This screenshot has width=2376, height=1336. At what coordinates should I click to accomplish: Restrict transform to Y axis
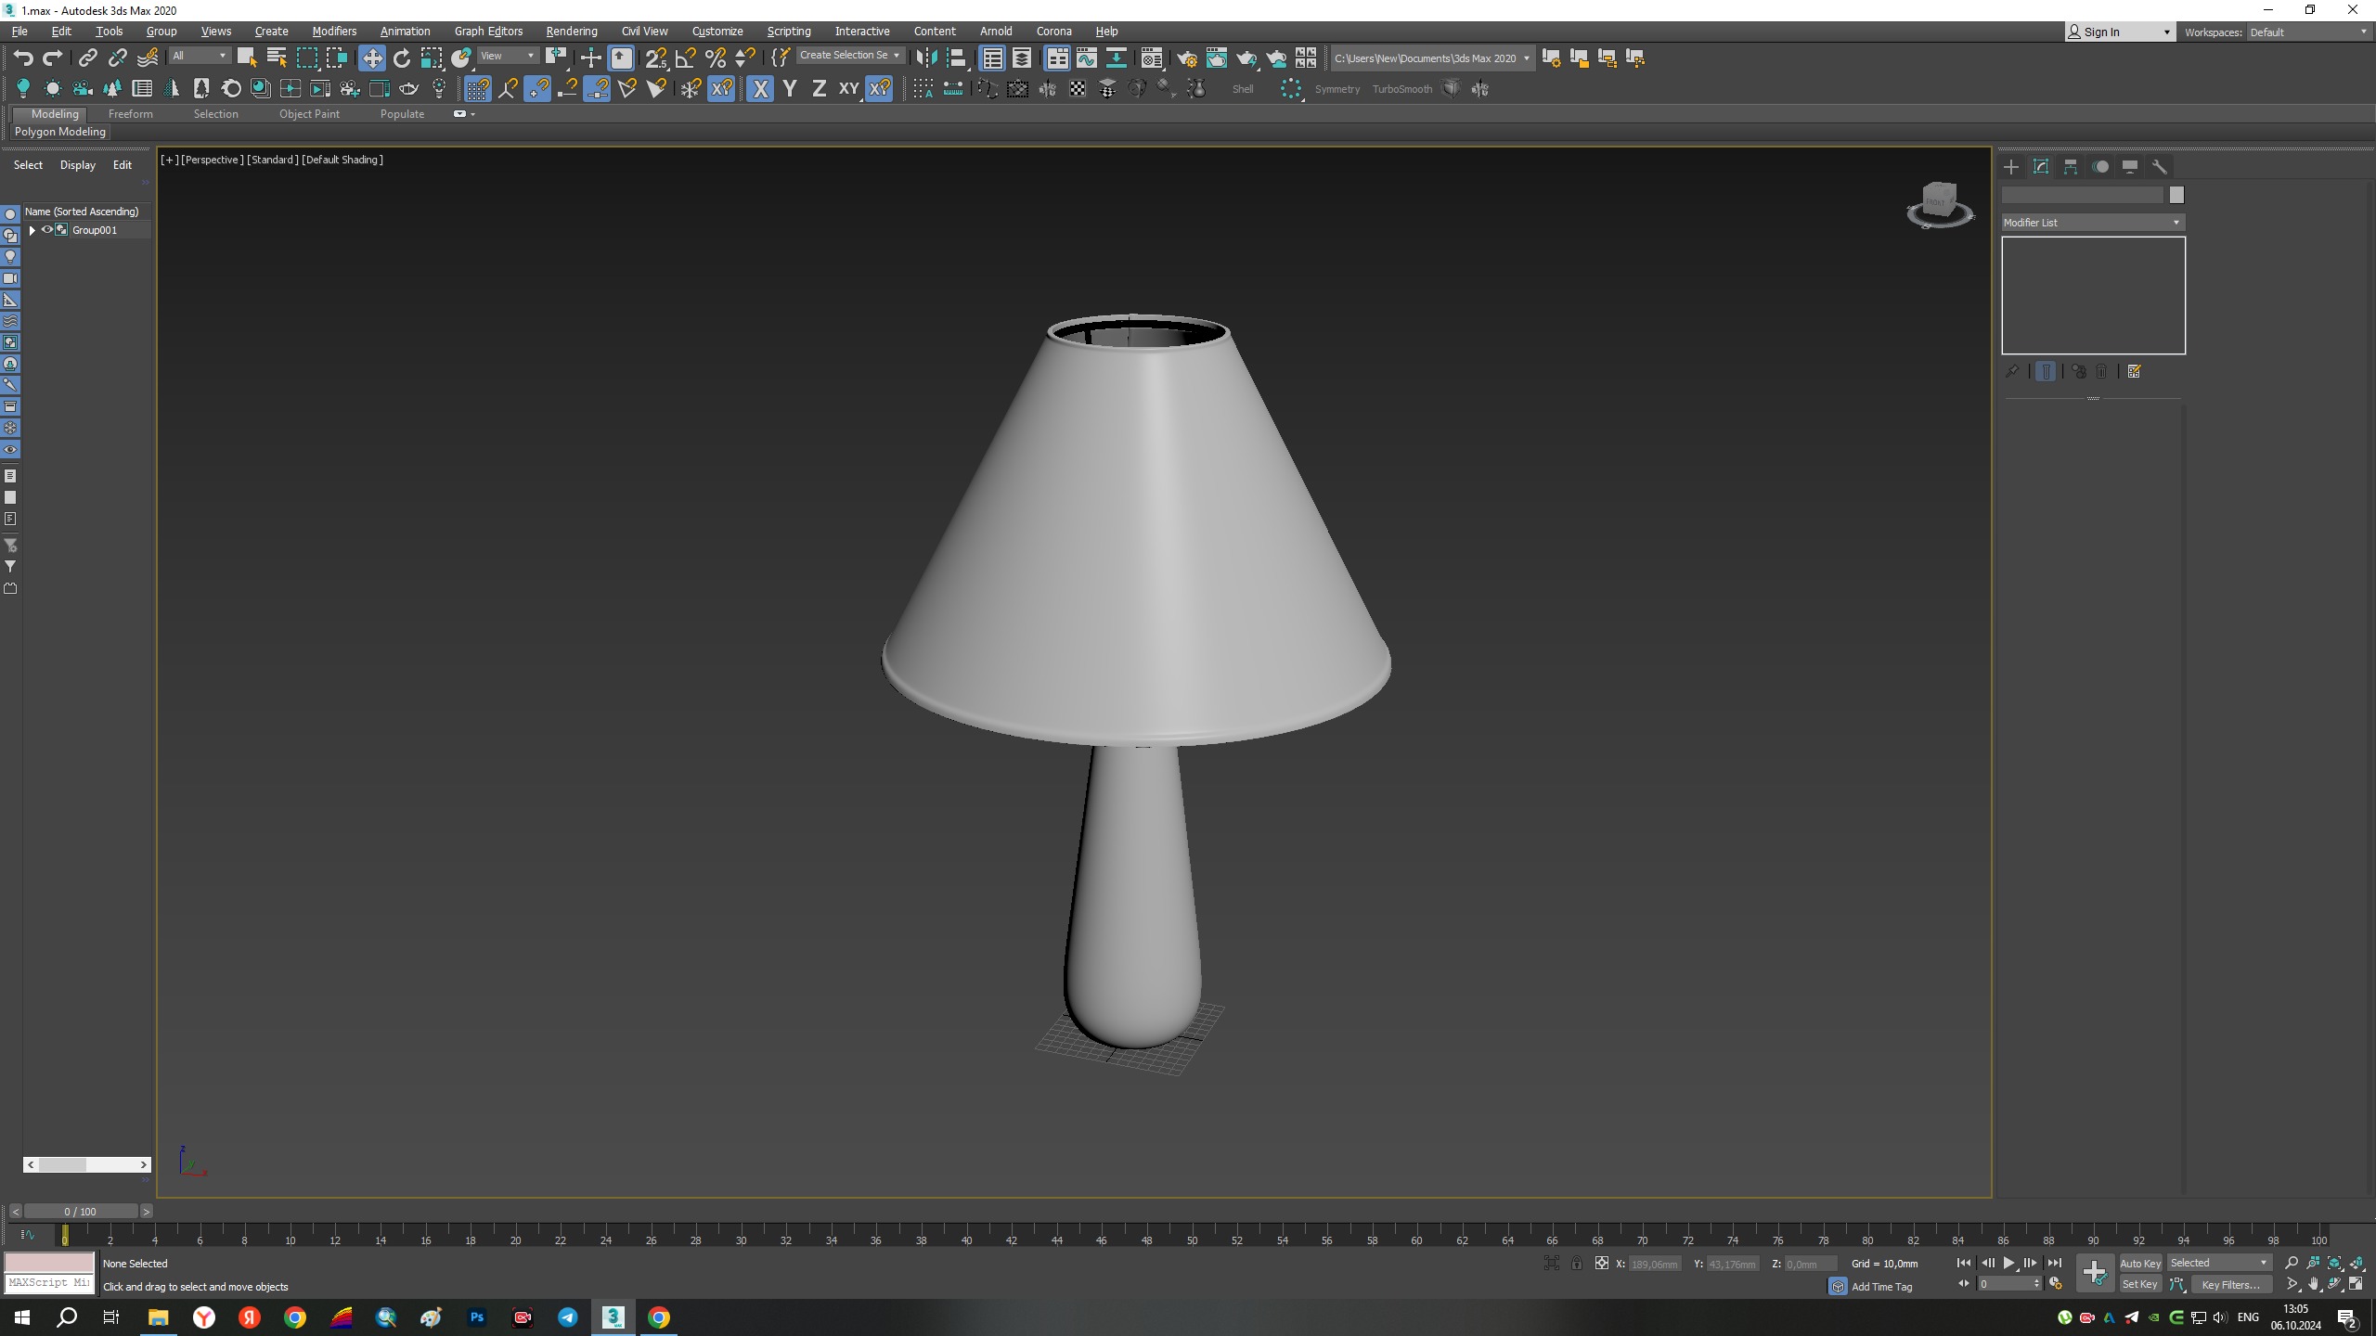tap(790, 89)
